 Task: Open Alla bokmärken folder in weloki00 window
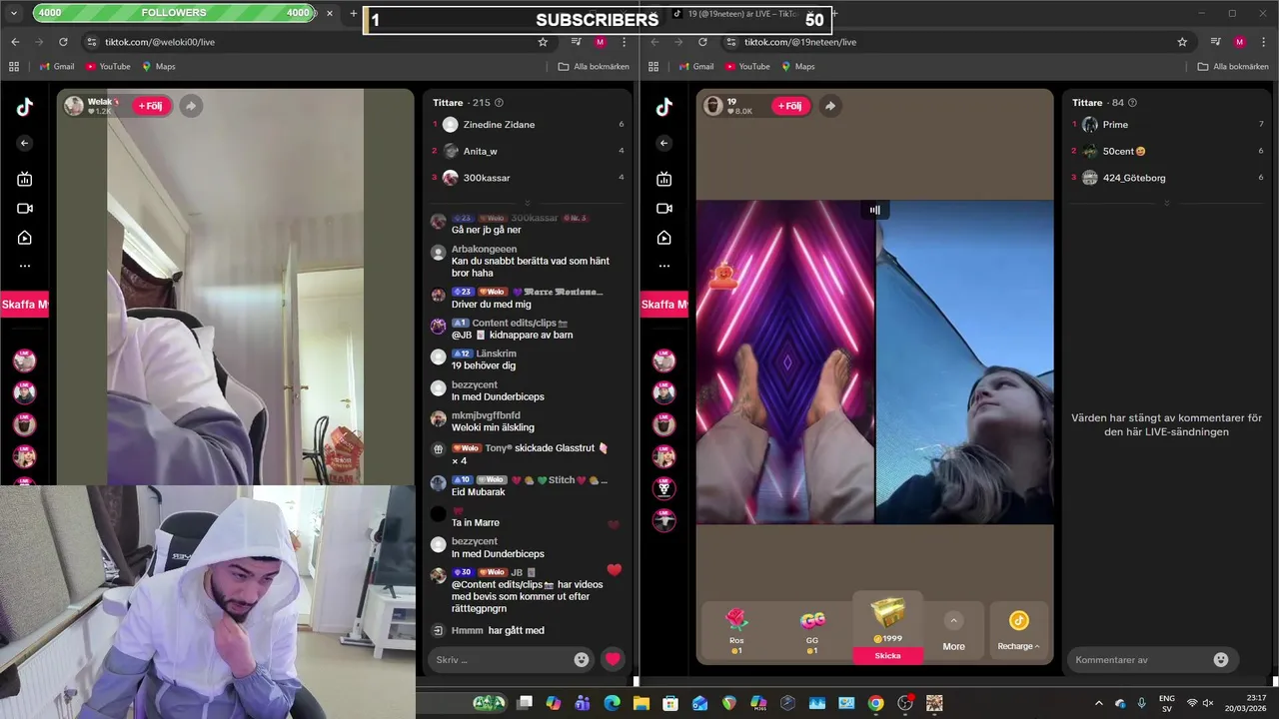pos(594,66)
